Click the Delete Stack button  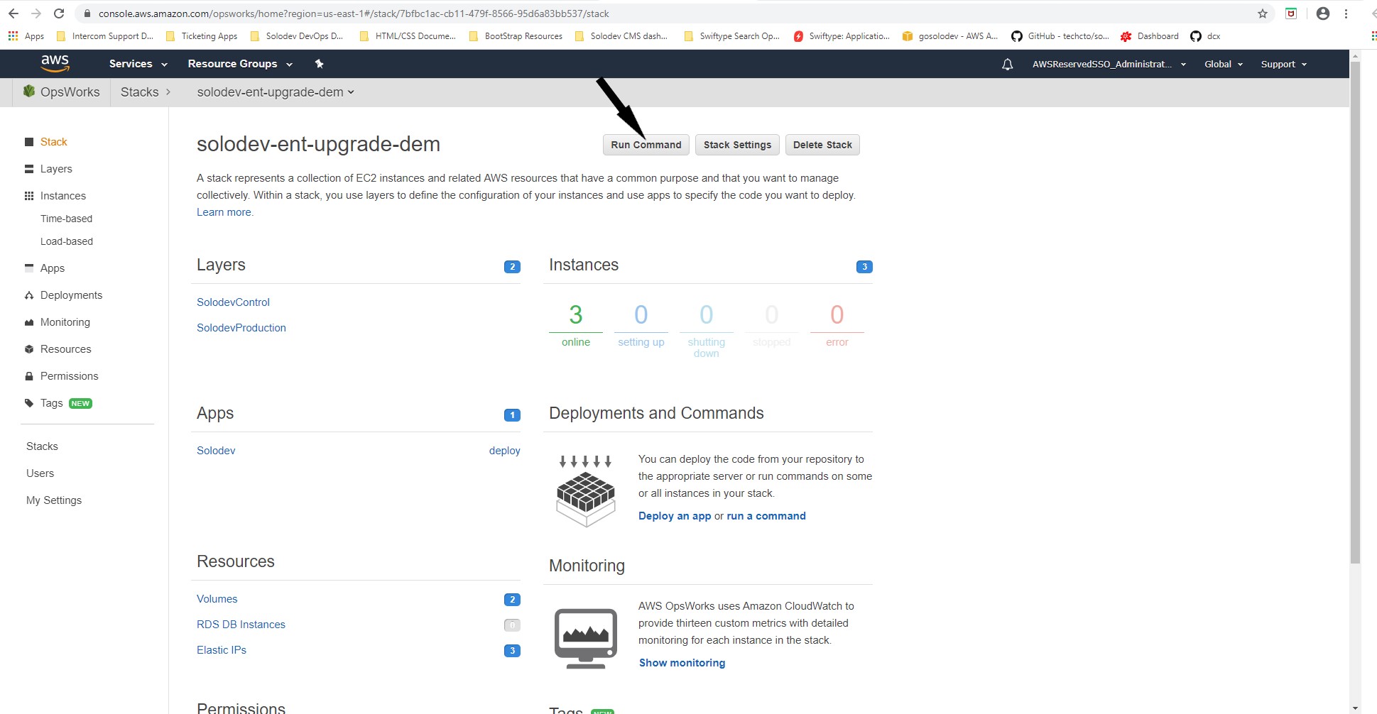tap(822, 145)
